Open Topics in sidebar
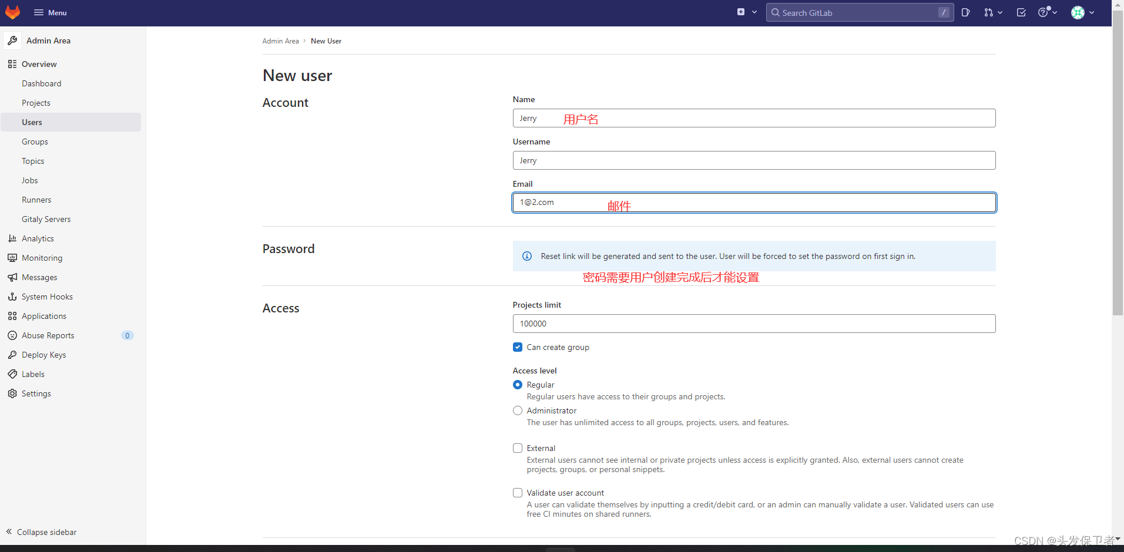 pyautogui.click(x=33, y=161)
